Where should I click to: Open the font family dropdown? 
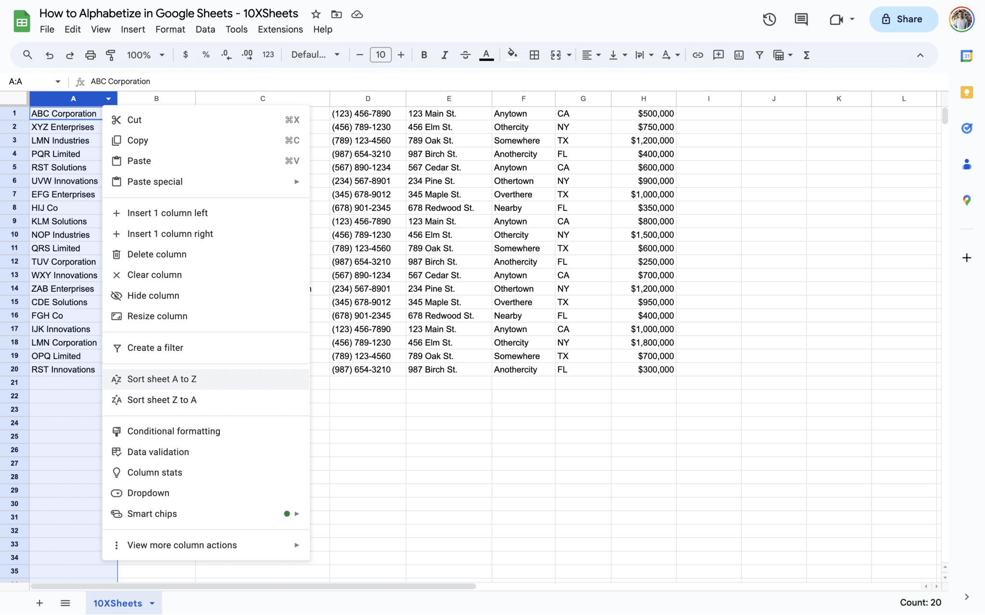(x=315, y=55)
